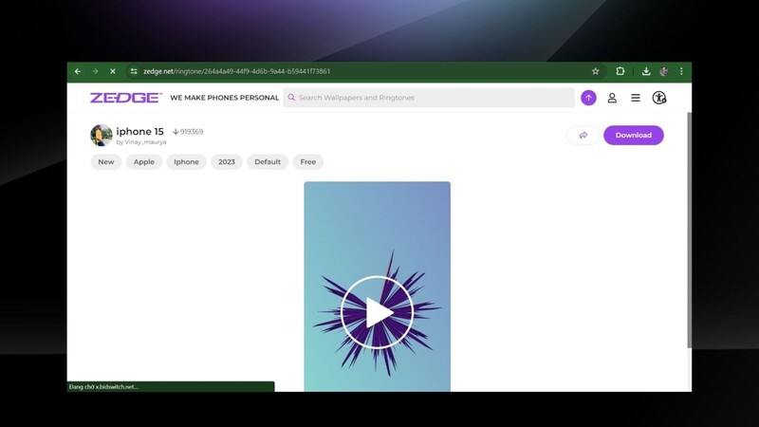Click the purple Download button
Screen dimensions: 759x427
634,135
